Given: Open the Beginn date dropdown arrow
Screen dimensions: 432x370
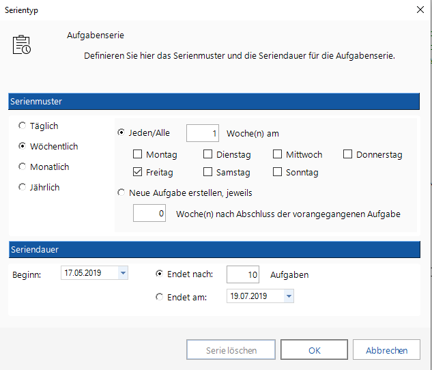Looking at the screenshot, I should pos(123,273).
